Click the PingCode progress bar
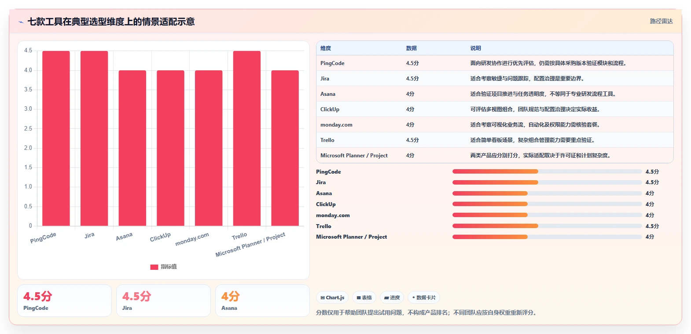 tap(547, 171)
